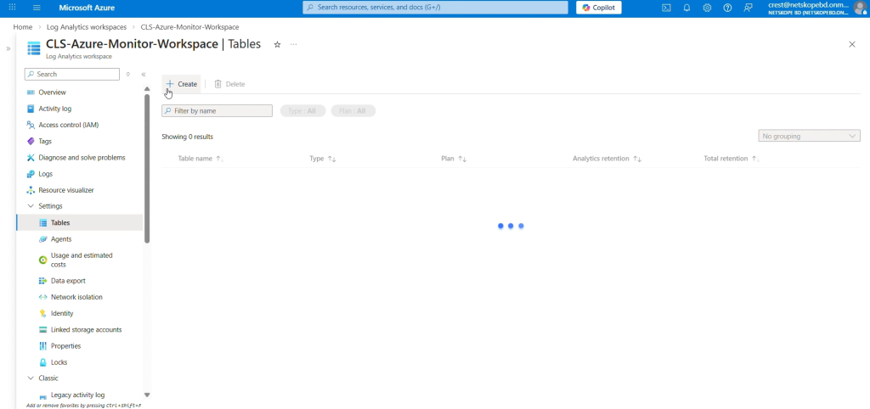Focus the Filter by name field

pyautogui.click(x=217, y=111)
